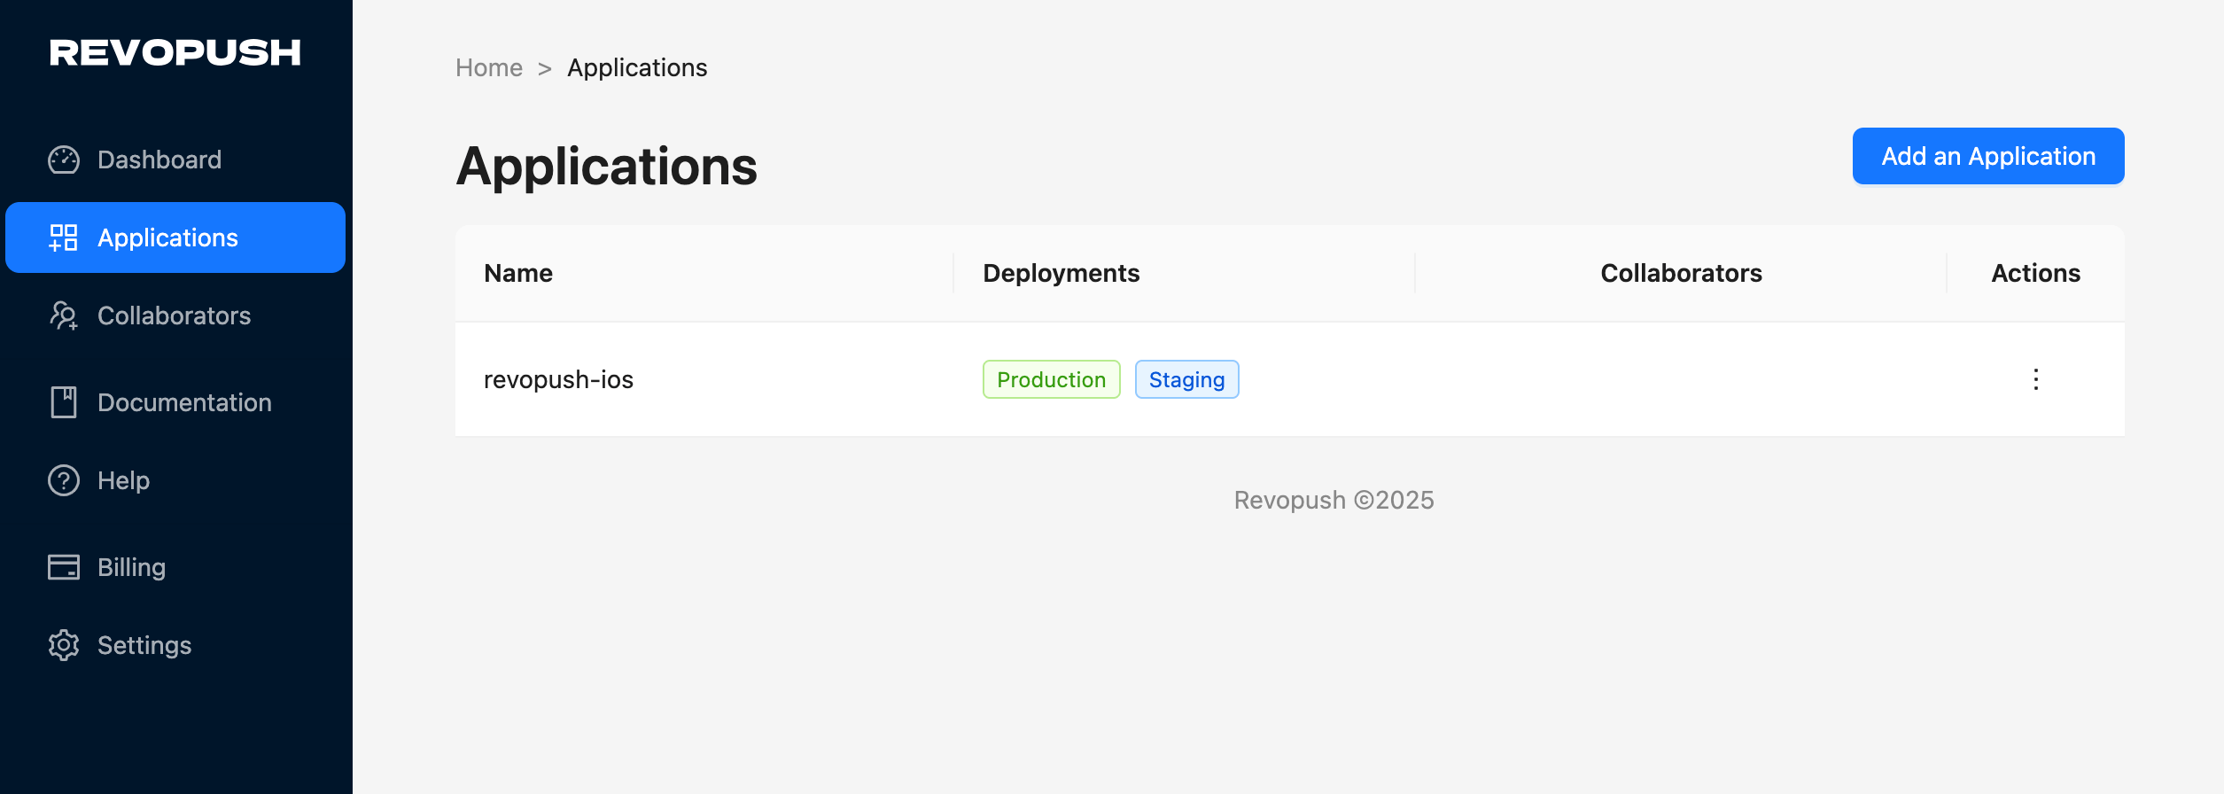Open the Dashboard menu item
The height and width of the screenshot is (794, 2224).
click(x=159, y=160)
